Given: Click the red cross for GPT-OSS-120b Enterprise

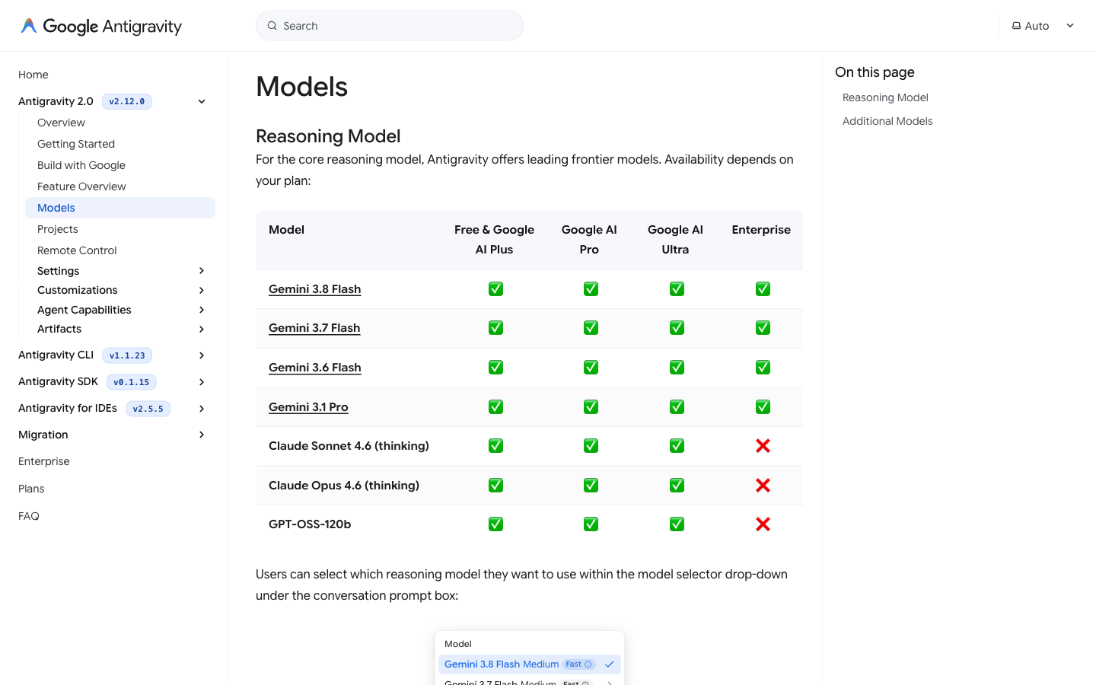Looking at the screenshot, I should [763, 524].
